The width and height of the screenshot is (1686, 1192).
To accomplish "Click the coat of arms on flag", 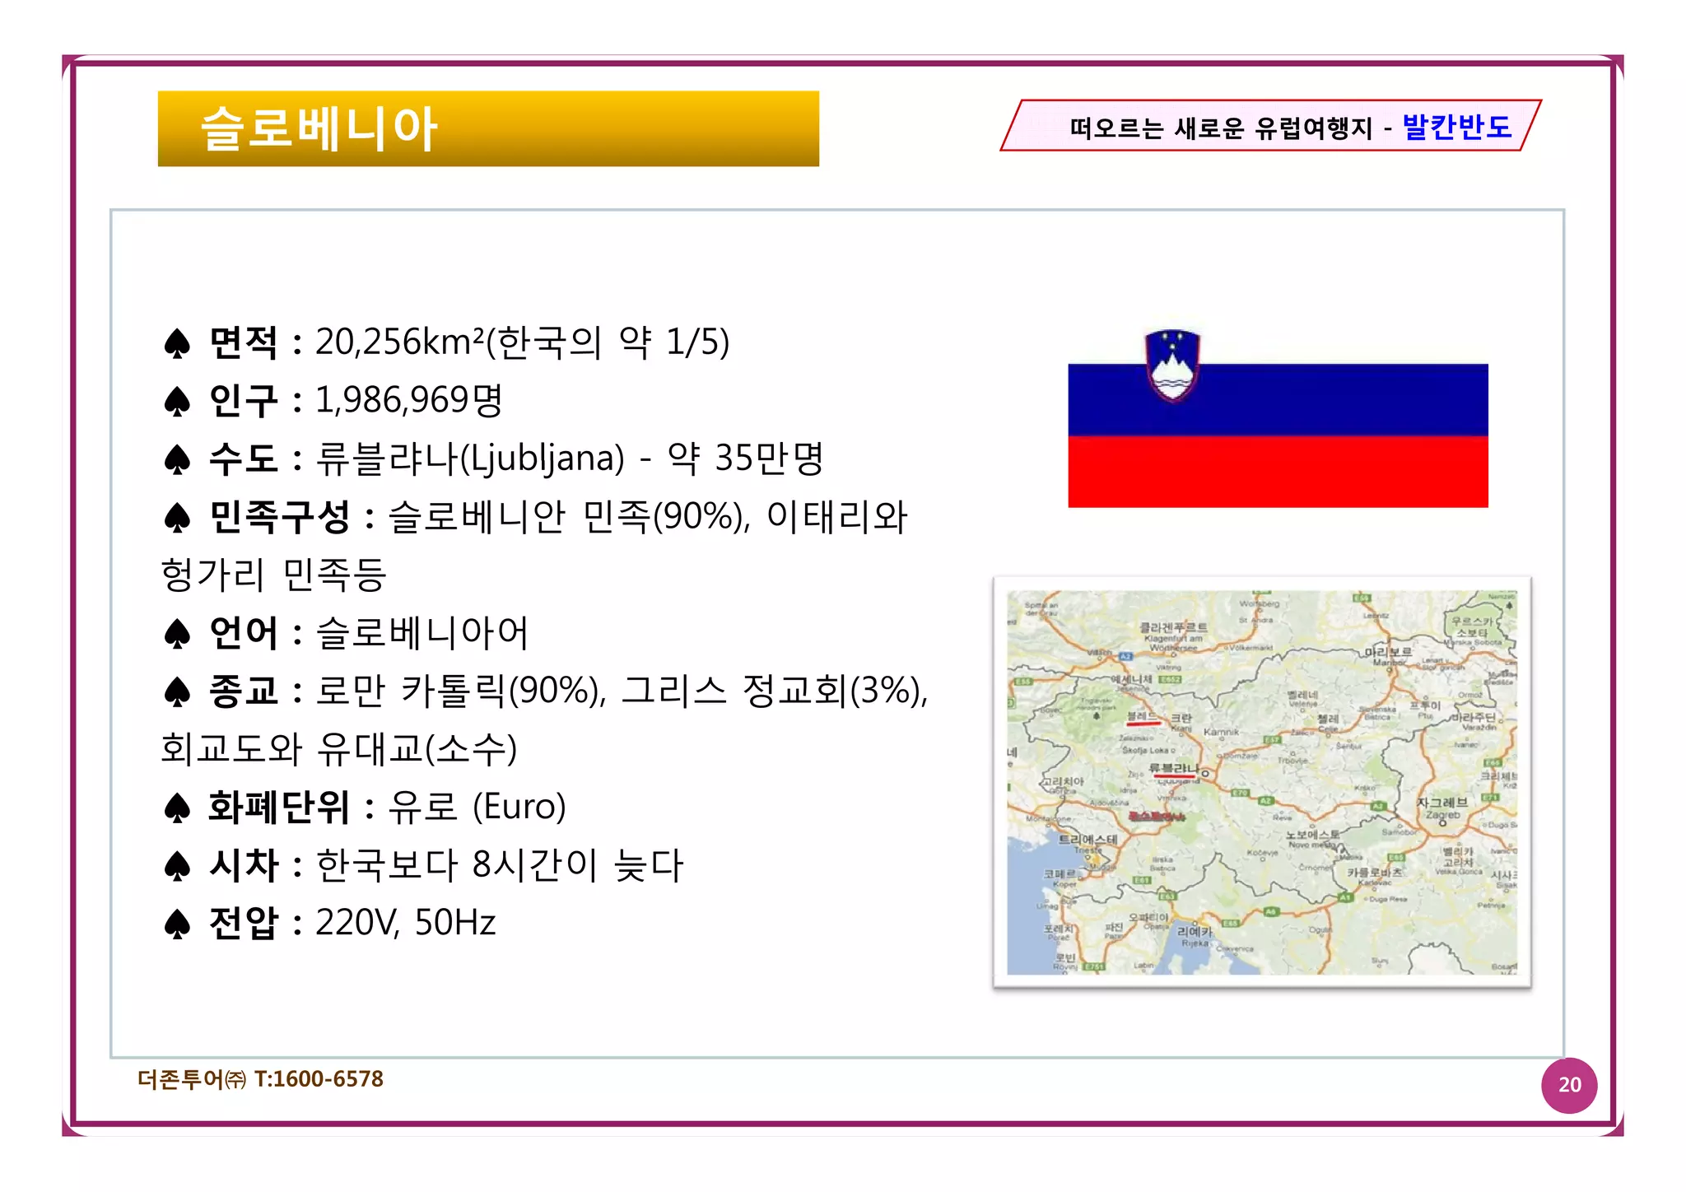I will click(x=1172, y=366).
